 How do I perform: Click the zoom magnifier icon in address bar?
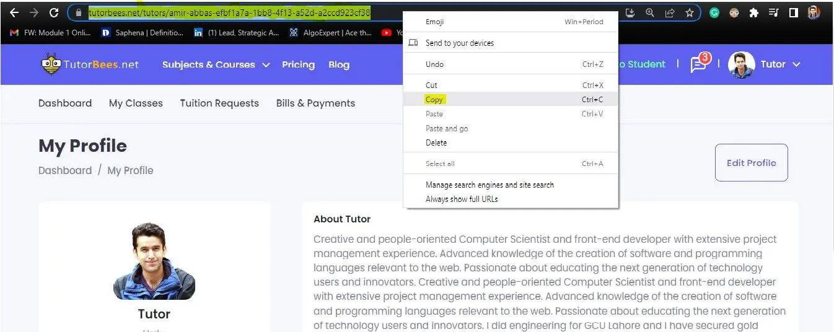pyautogui.click(x=649, y=12)
